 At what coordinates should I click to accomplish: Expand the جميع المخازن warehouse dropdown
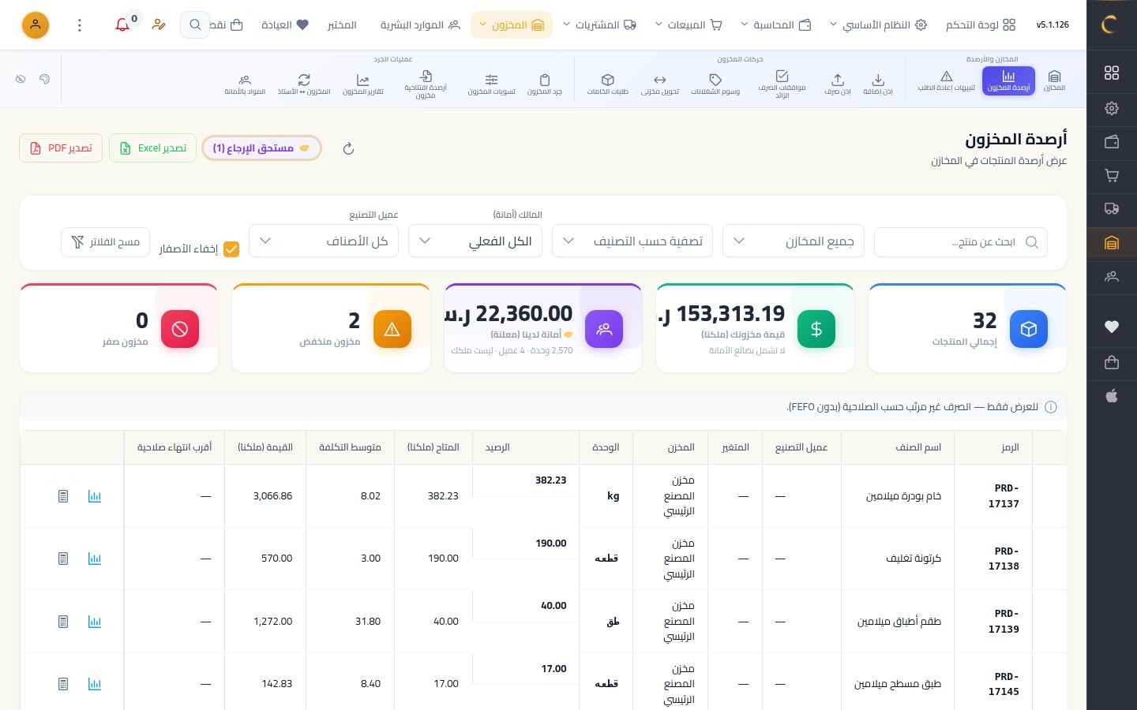(794, 241)
